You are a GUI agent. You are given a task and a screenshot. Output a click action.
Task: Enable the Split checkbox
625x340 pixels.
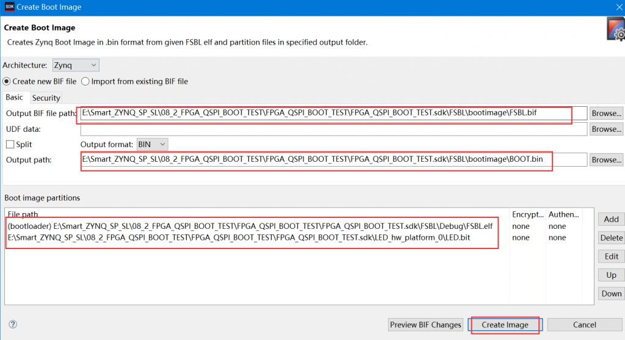click(x=10, y=145)
